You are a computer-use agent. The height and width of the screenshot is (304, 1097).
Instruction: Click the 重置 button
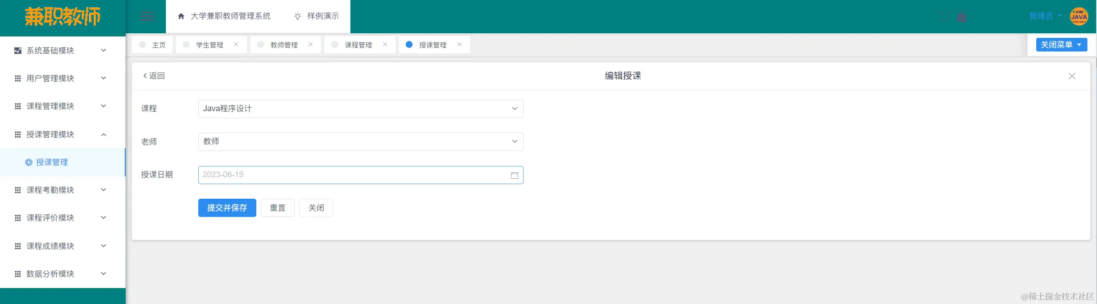(x=278, y=208)
